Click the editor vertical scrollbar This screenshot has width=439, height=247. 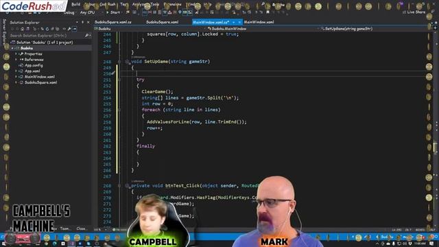(436, 129)
